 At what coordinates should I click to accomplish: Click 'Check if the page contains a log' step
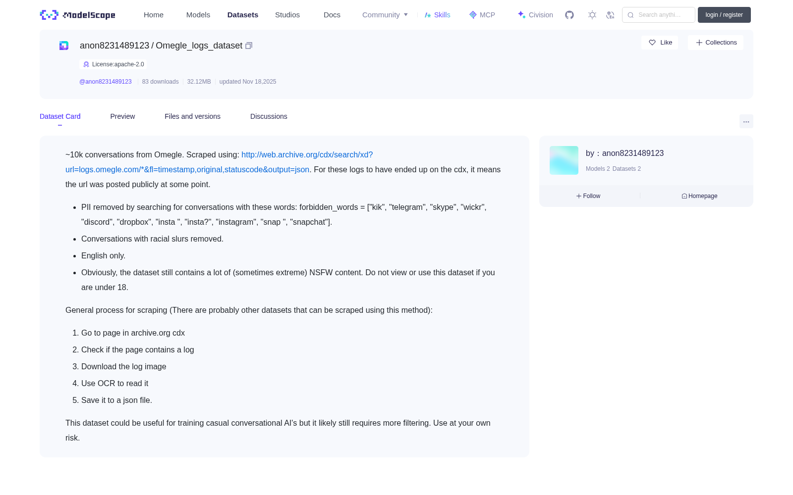point(137,350)
